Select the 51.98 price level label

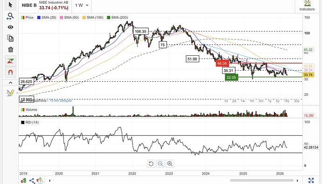[192, 59]
